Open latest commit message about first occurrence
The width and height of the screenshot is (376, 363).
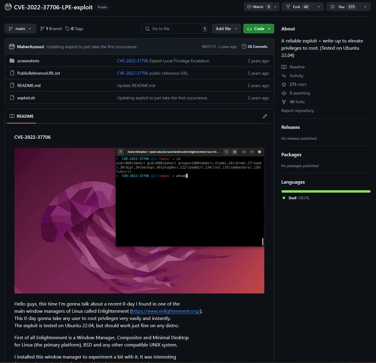coord(92,47)
